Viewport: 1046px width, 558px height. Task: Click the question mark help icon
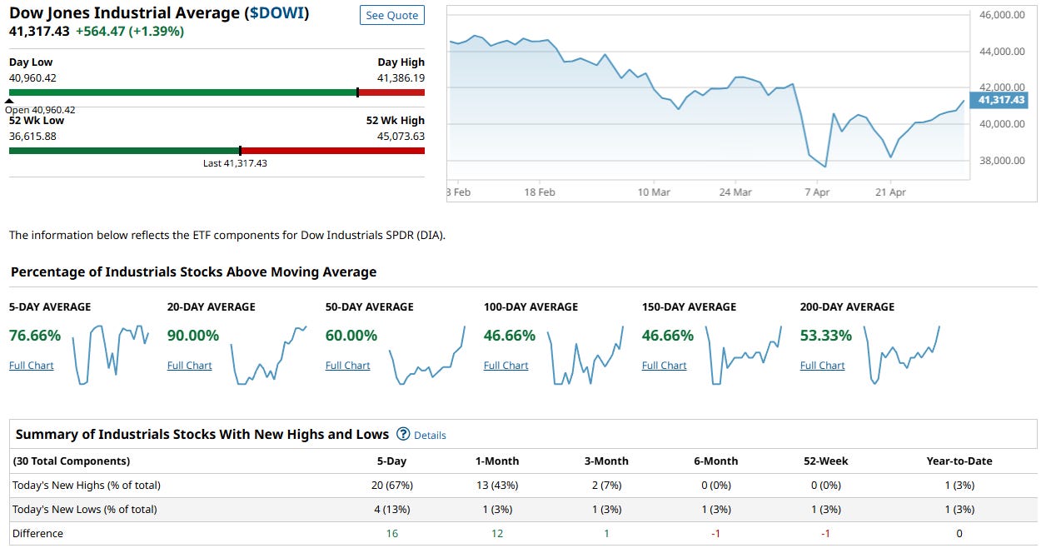403,434
